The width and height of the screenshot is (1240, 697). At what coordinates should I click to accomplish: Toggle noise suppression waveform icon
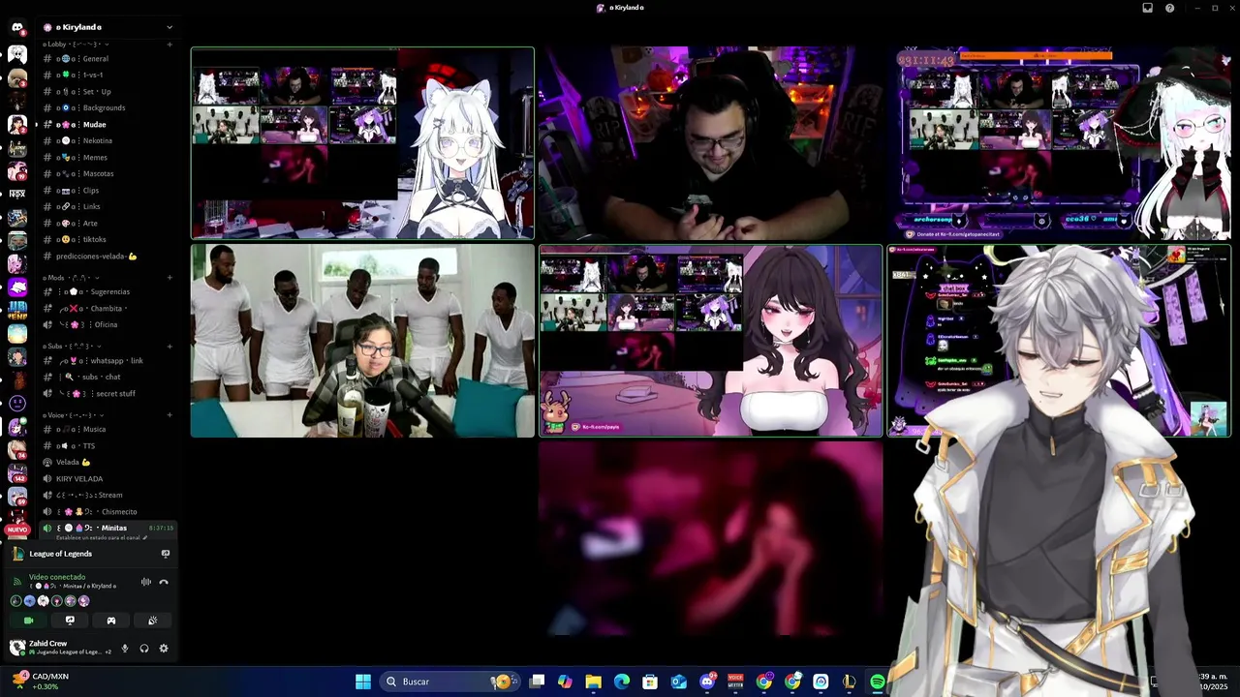pyautogui.click(x=146, y=582)
